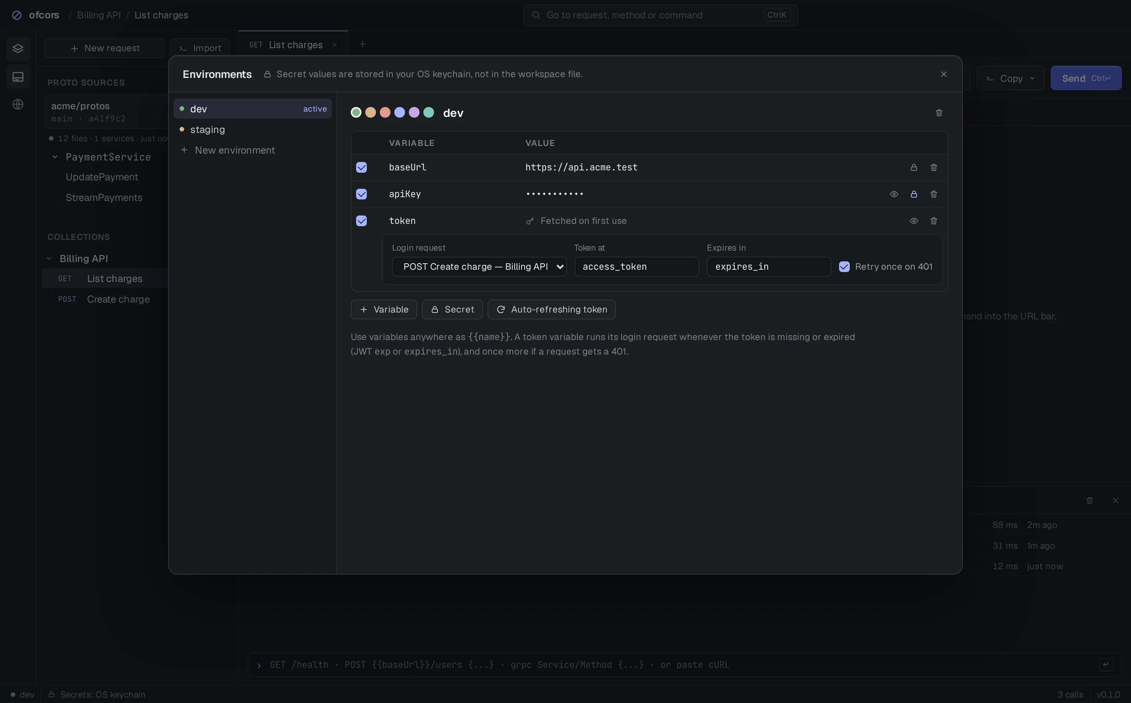
Task: Clear history with trash icon in bottom panel
Action: coord(1089,501)
